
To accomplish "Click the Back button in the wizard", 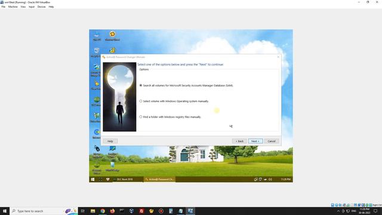I will click(x=239, y=141).
